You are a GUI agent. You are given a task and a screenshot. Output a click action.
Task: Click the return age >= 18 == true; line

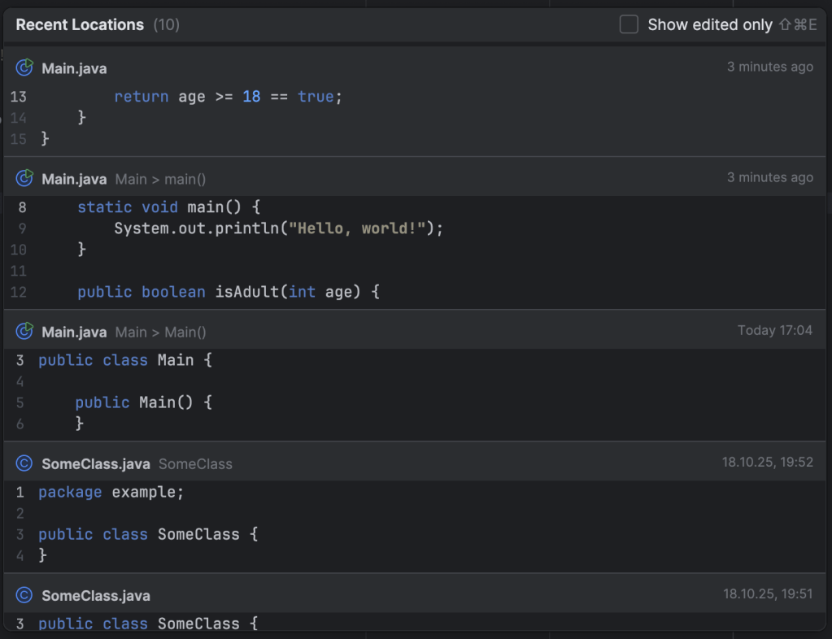tap(226, 96)
